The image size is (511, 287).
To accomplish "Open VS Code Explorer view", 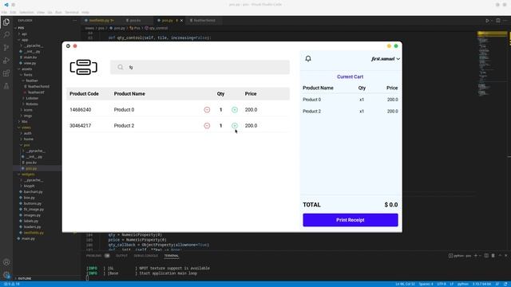I will coord(6,22).
